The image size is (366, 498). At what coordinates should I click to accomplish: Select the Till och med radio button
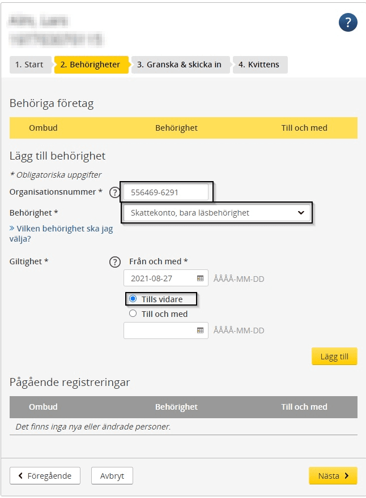133,314
